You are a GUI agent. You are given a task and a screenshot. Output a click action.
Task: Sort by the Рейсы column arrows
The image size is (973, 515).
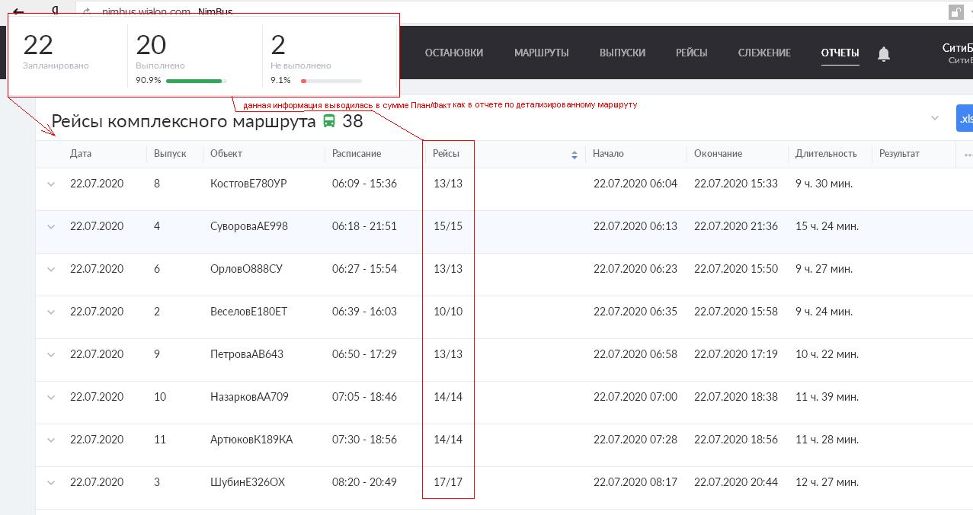click(x=575, y=155)
